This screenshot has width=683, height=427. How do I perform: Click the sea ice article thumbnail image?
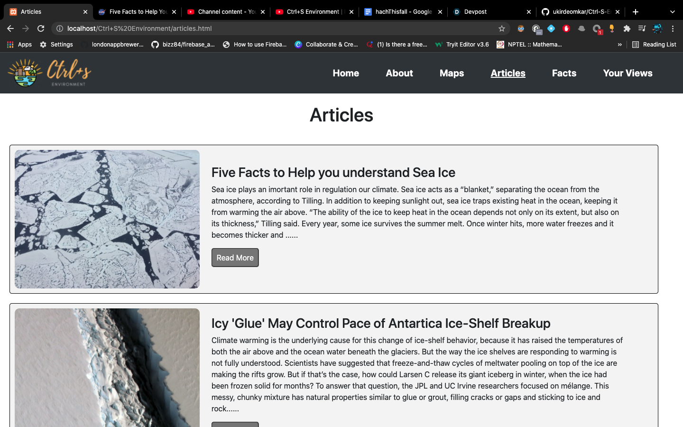tap(107, 219)
